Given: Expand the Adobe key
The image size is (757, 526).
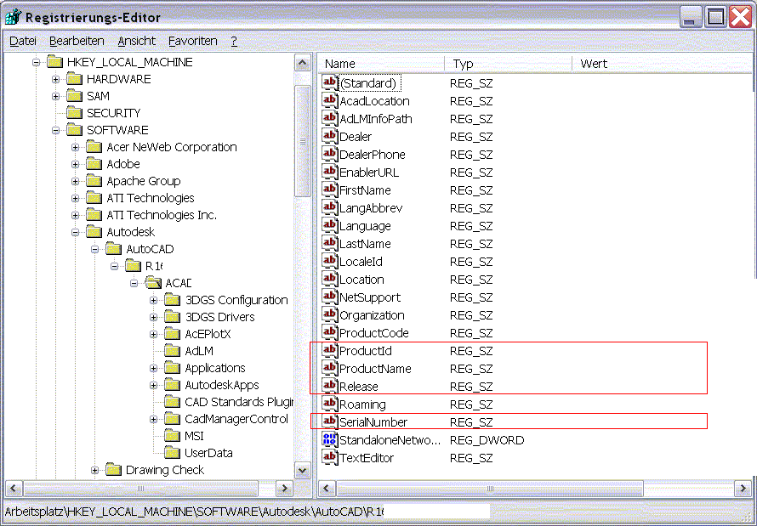Looking at the screenshot, I should 76,164.
